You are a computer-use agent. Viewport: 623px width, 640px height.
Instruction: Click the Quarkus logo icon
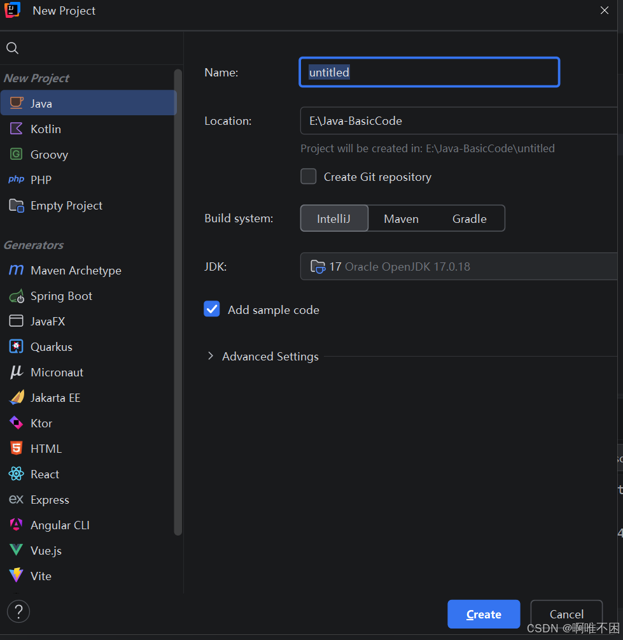pos(17,346)
